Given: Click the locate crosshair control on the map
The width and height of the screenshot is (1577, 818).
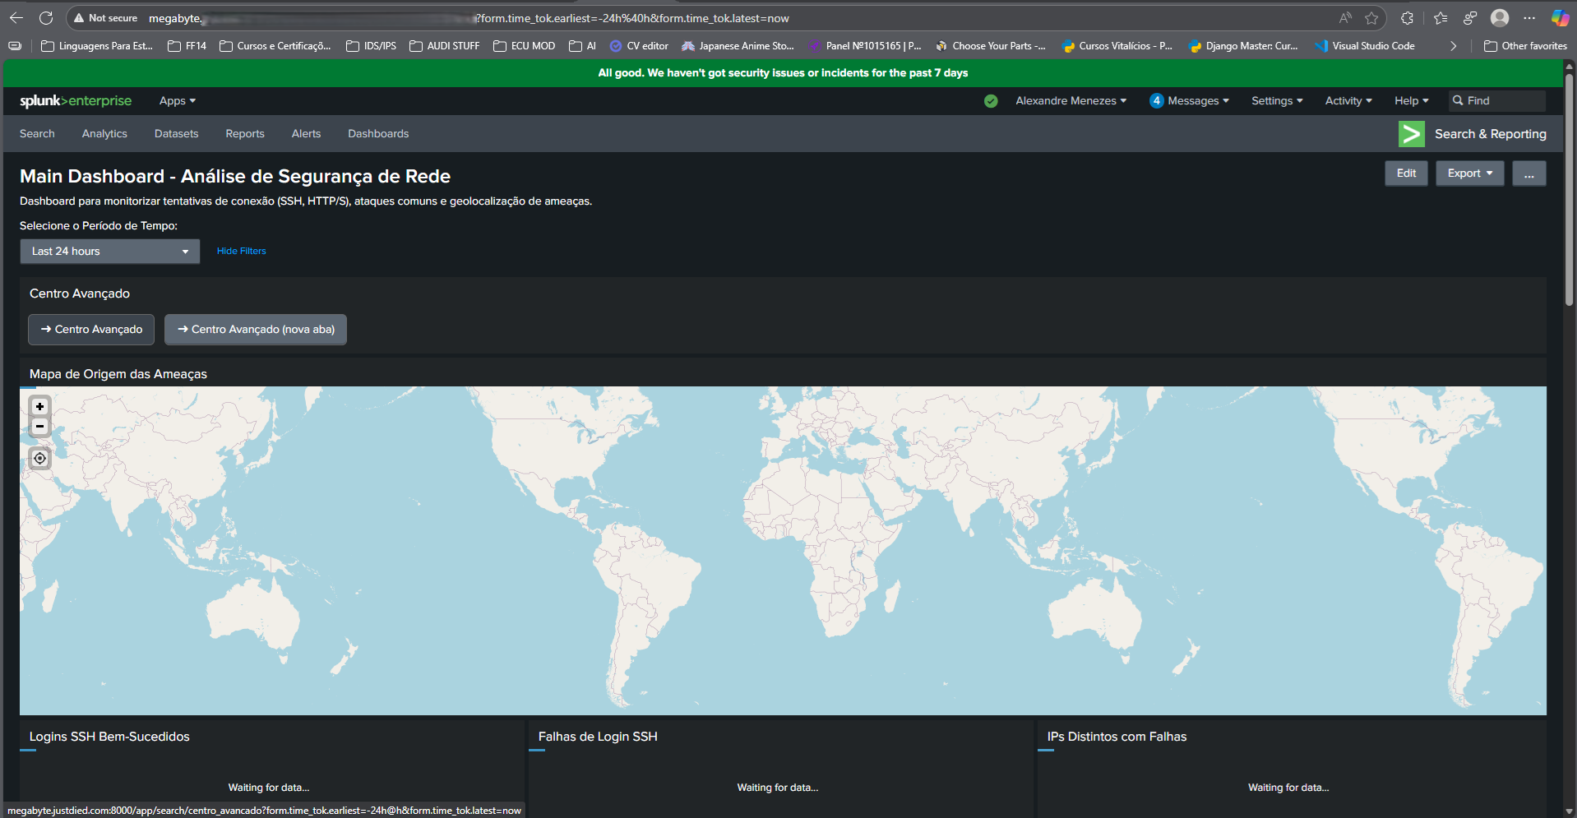Looking at the screenshot, I should point(39,458).
